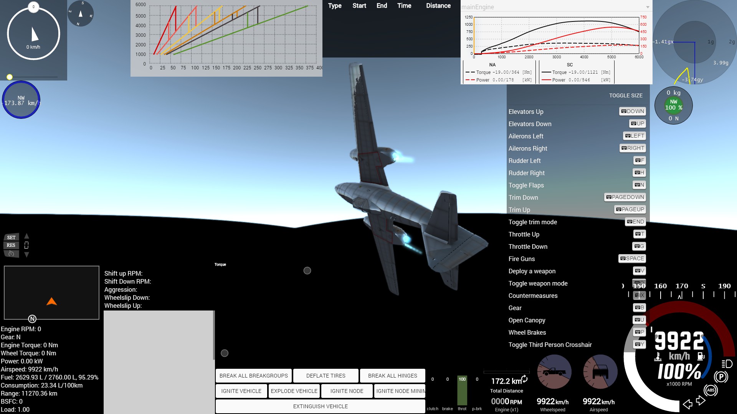
Task: Click the lower grey circular marker dot
Action: 225,353
